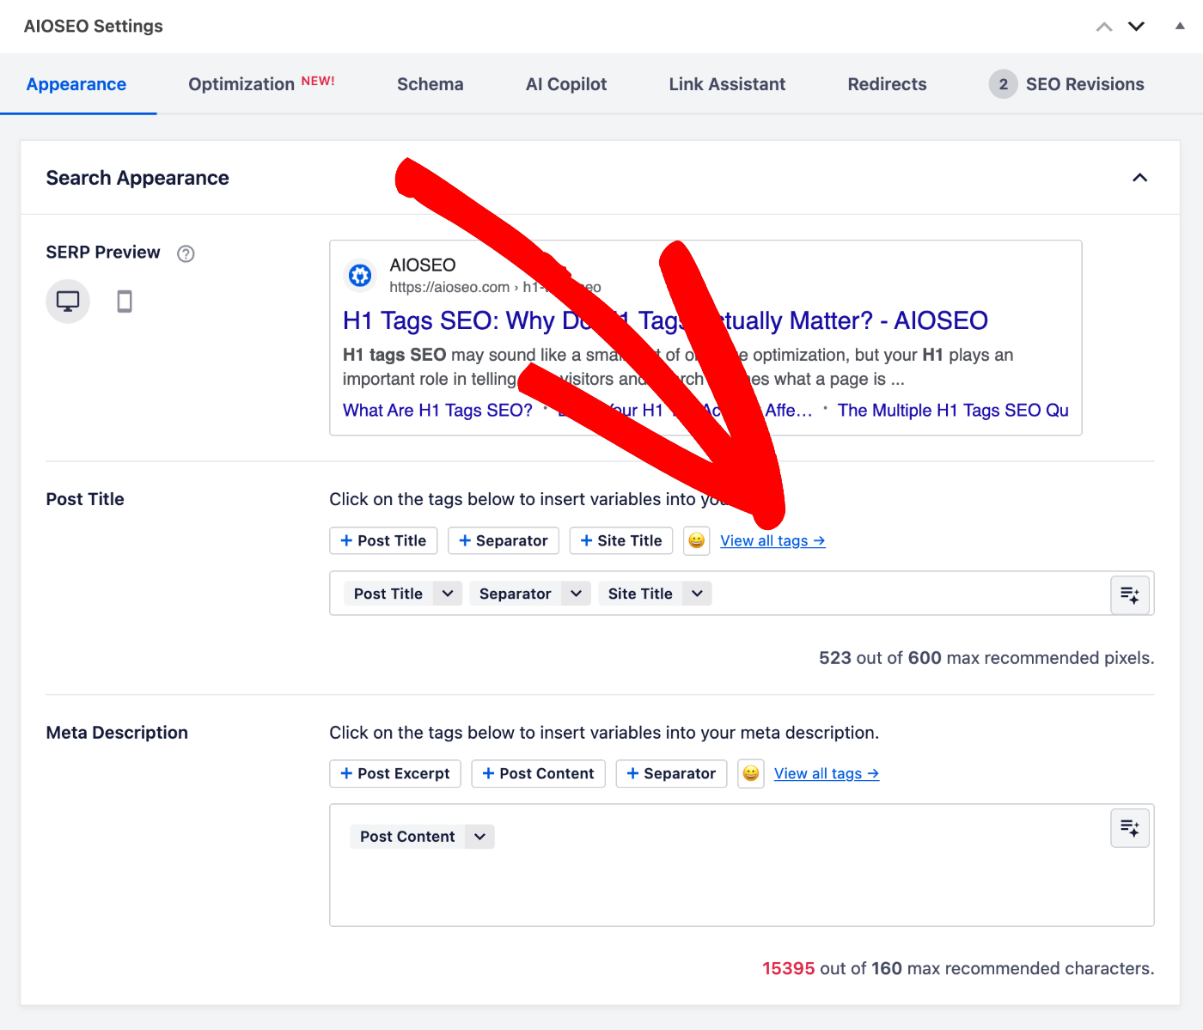The width and height of the screenshot is (1203, 1030).
Task: Open emoji picker in Post Title row
Action: [697, 541]
